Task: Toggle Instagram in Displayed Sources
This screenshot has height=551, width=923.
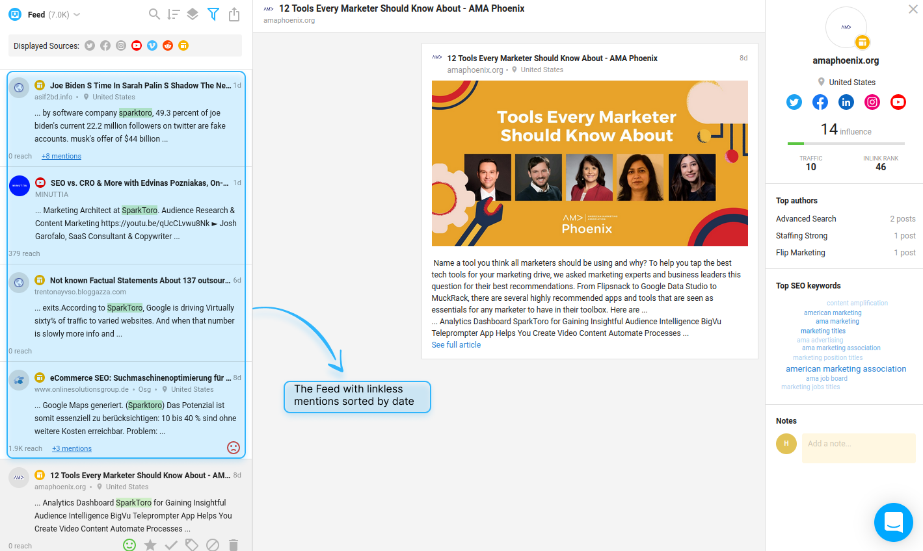Action: point(121,45)
